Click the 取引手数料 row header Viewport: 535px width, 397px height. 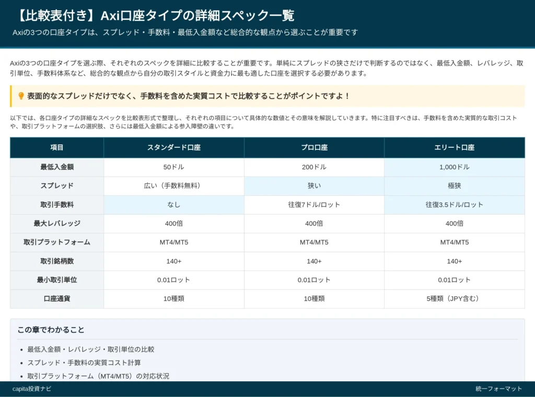[57, 205]
